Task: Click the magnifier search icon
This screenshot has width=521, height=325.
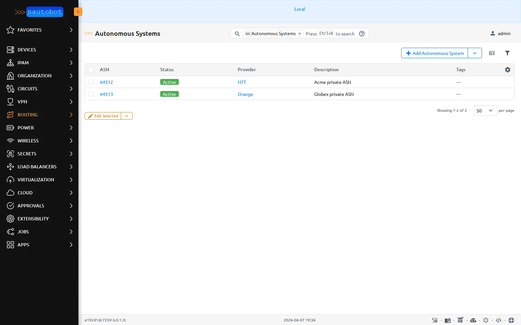Action: (237, 33)
